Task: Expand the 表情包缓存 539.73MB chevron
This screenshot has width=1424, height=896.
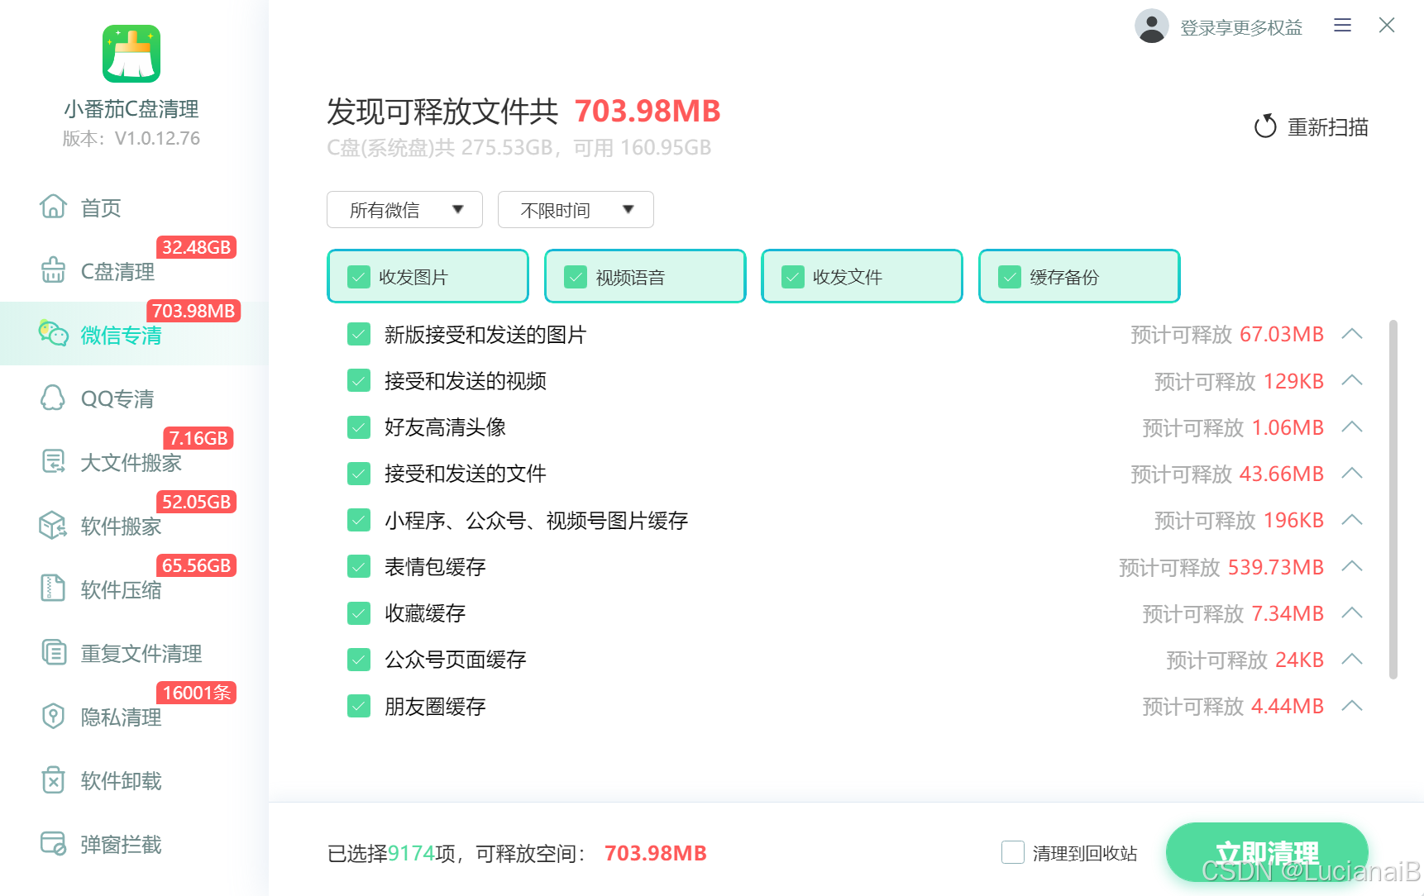Action: [1352, 566]
